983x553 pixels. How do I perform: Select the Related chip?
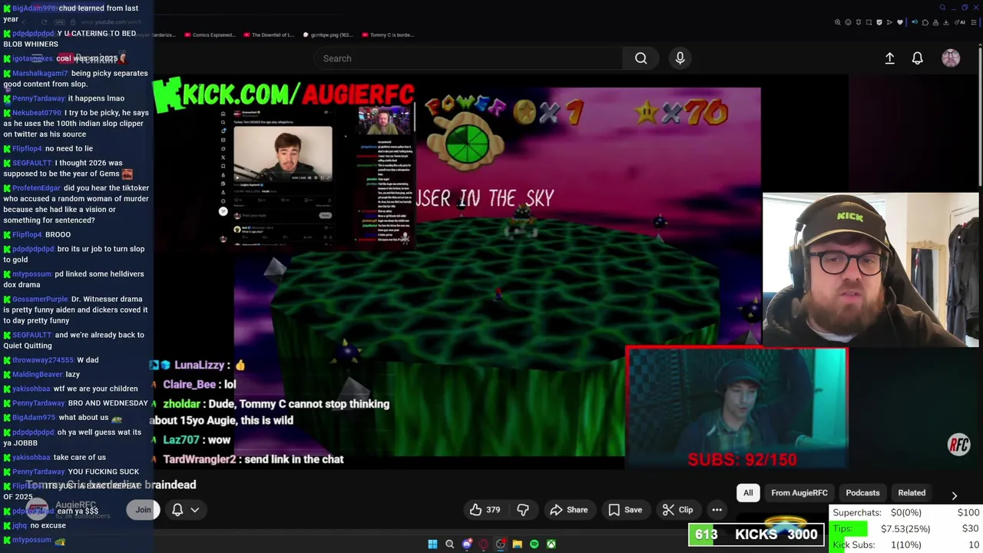click(x=912, y=493)
